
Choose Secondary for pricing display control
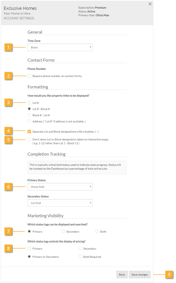pos(80,249)
